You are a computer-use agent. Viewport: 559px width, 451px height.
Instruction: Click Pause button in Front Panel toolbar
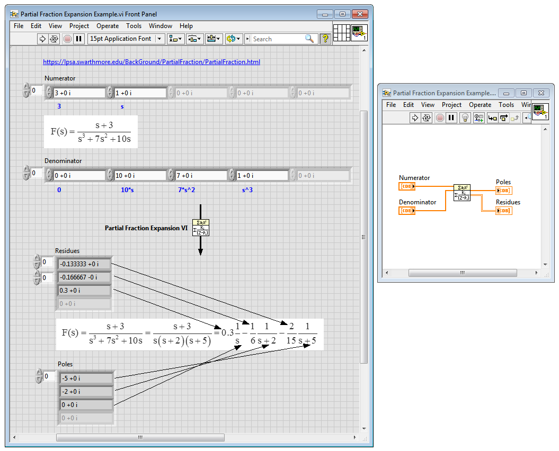tap(79, 39)
